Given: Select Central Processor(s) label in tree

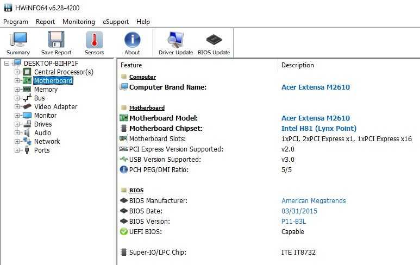Looking at the screenshot, I should pyautogui.click(x=64, y=72).
